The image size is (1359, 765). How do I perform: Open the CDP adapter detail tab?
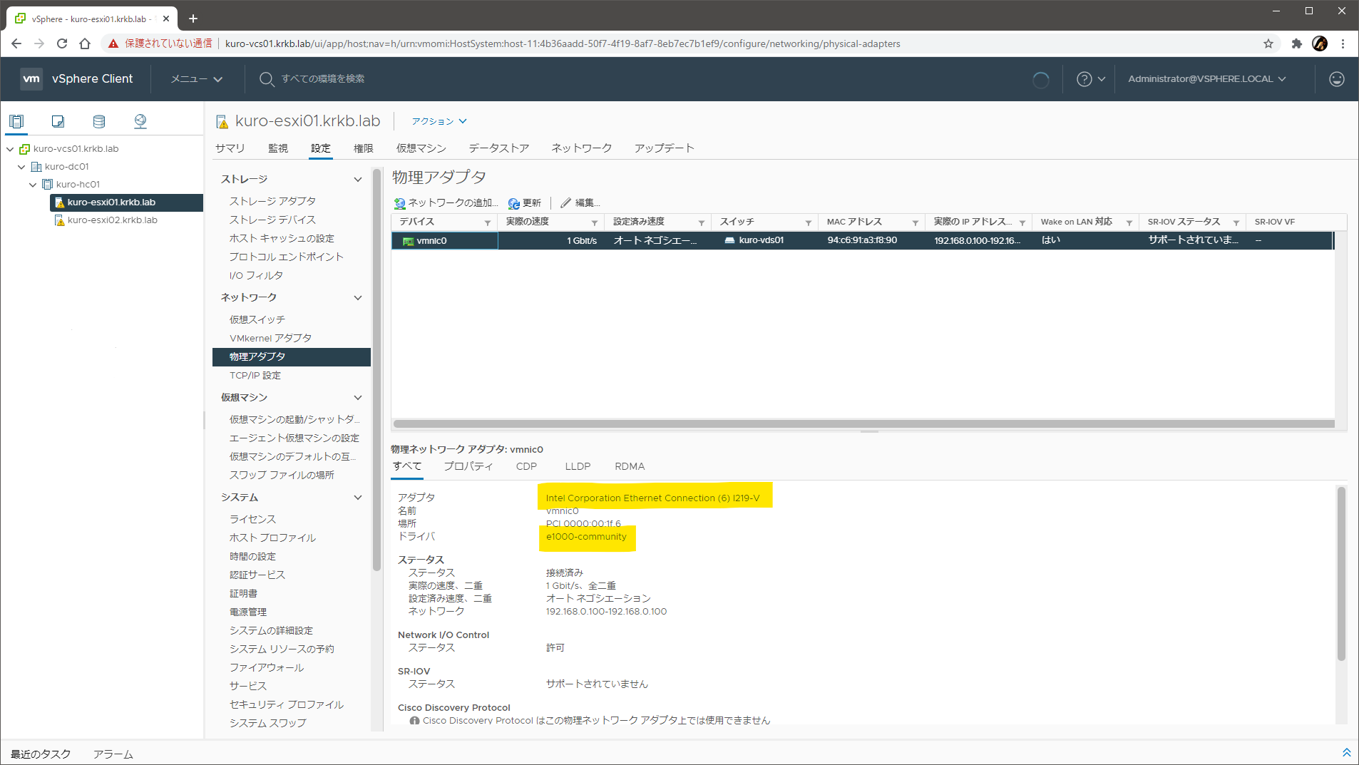coord(526,466)
